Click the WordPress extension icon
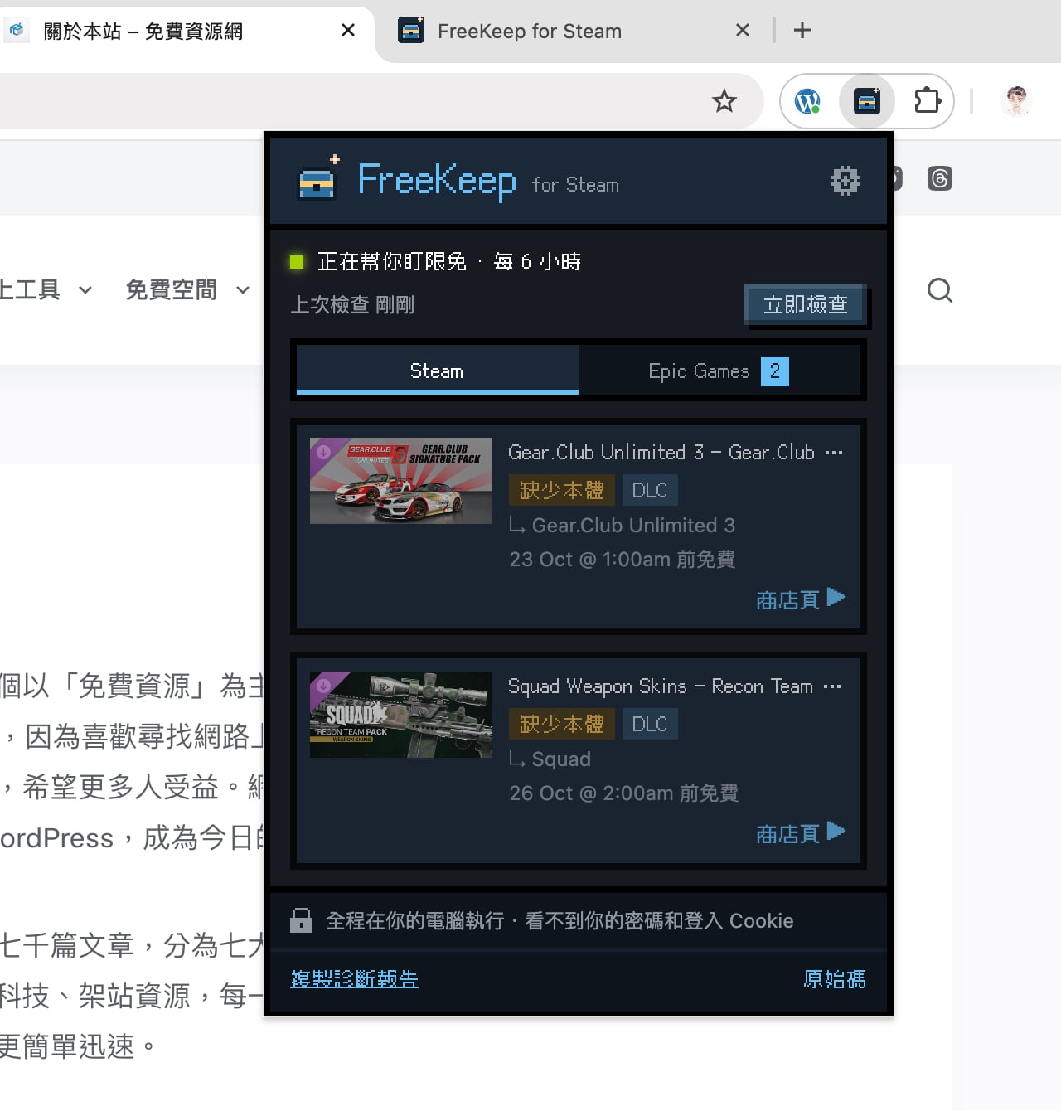This screenshot has height=1111, width=1061. (807, 101)
